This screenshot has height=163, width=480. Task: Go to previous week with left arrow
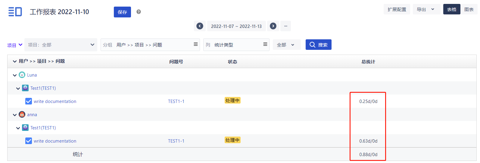pyautogui.click(x=200, y=26)
